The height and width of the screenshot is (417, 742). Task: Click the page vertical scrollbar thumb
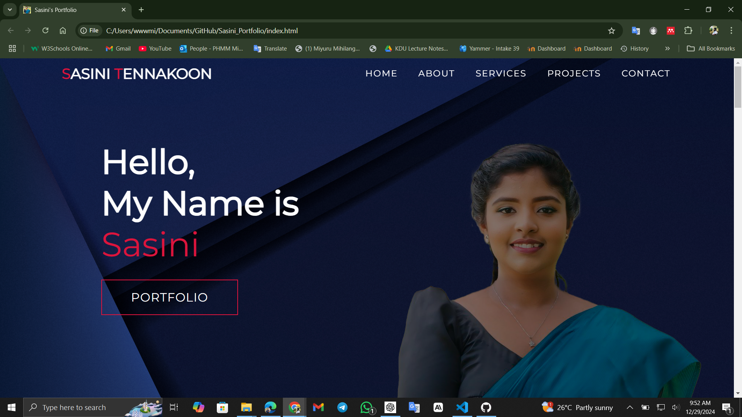point(738,87)
